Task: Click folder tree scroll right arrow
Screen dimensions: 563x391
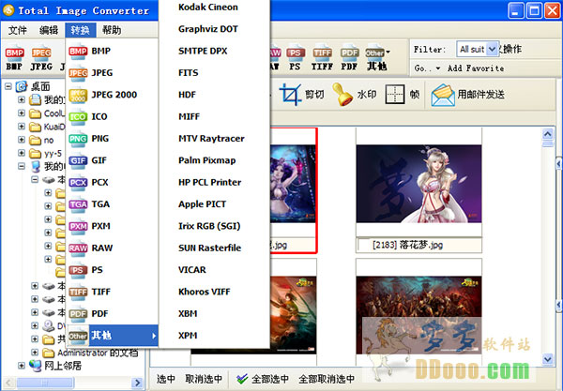Action: pos(137,383)
